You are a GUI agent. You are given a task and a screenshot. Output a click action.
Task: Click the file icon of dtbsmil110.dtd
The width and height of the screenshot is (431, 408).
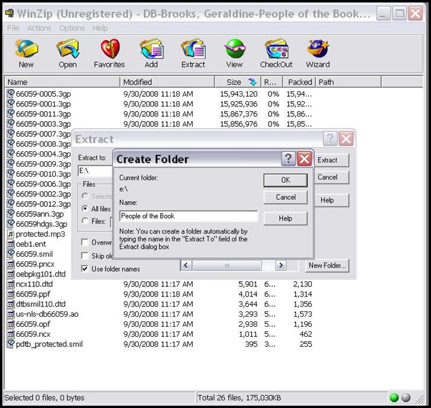(x=11, y=304)
